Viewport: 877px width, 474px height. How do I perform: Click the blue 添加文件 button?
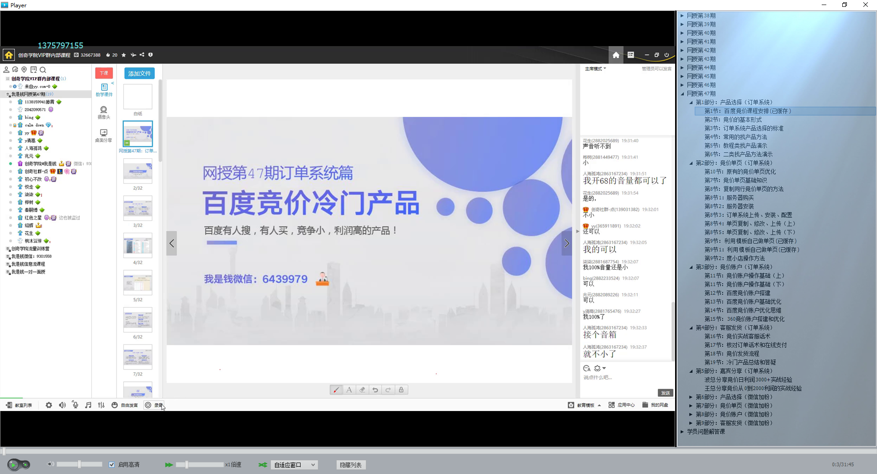coord(139,73)
